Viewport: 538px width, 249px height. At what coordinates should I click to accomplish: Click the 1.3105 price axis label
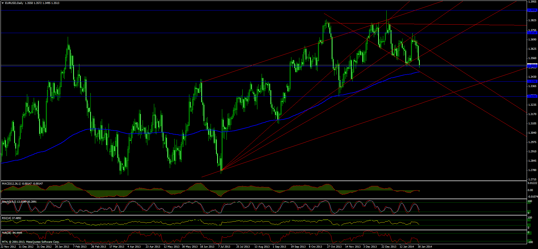click(532, 124)
